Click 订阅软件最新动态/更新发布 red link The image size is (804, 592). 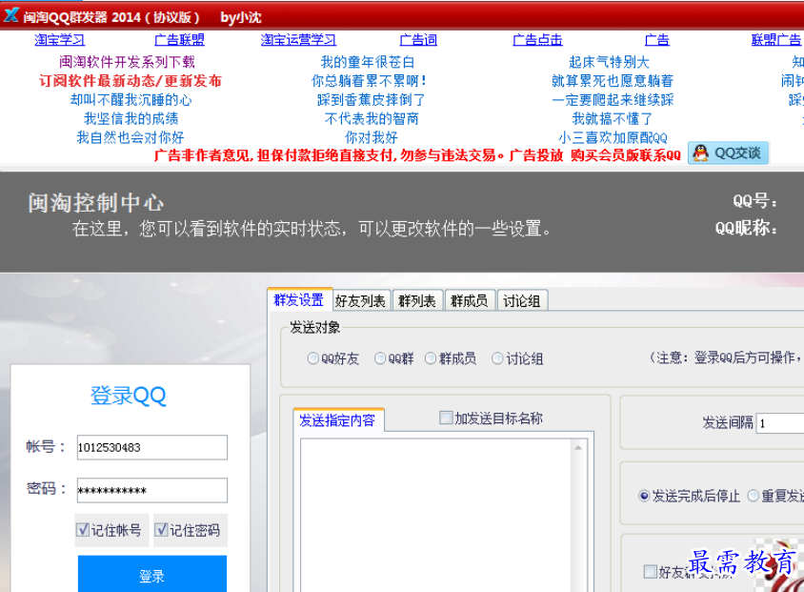coord(131,81)
